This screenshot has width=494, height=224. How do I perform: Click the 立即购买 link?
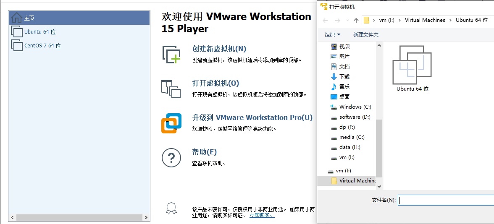click(x=262, y=216)
